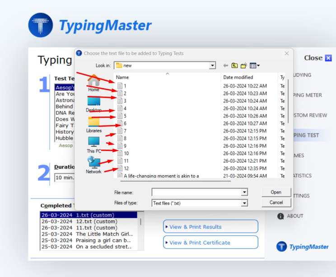Select the DNA Re test text entry
Viewport: 336px width, 277px height.
(65, 113)
